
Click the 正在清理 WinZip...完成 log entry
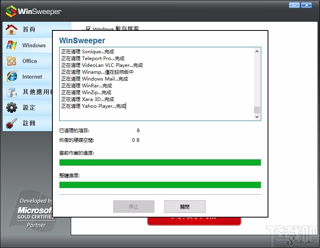click(86, 92)
